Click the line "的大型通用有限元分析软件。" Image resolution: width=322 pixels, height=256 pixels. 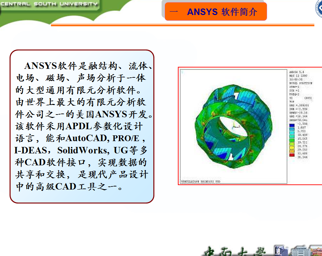(78, 90)
